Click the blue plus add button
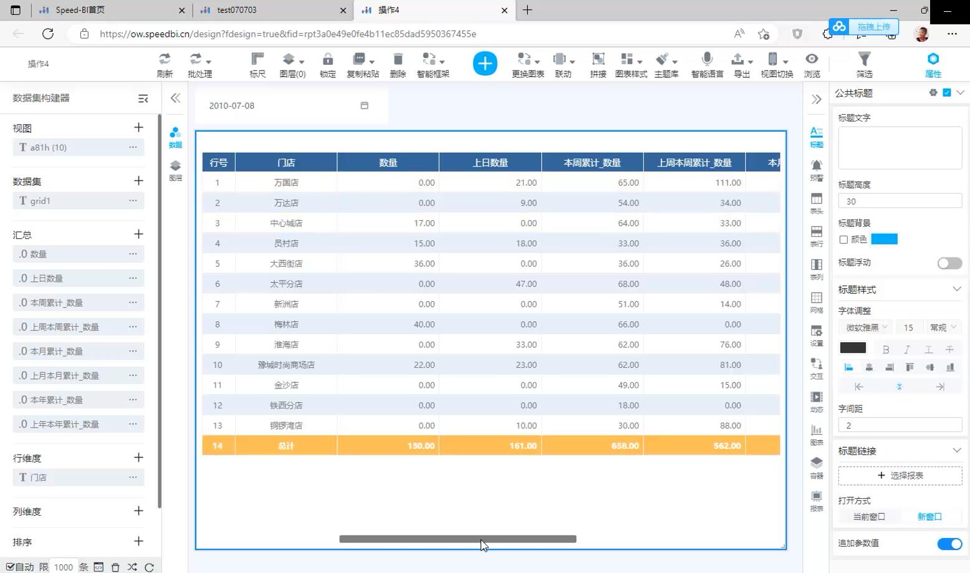 (485, 64)
